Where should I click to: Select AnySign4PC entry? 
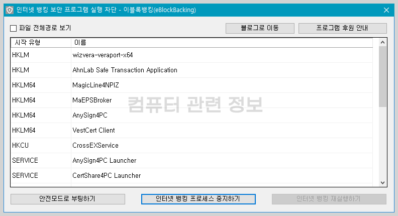tap(191, 115)
